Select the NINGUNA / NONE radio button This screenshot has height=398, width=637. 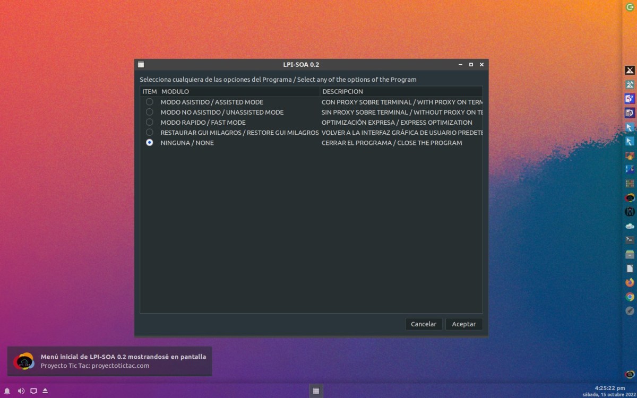click(x=150, y=143)
